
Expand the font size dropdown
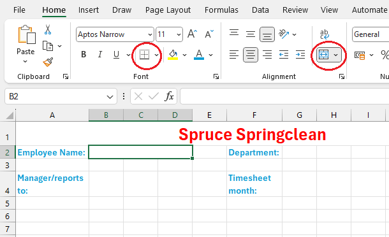(x=179, y=34)
